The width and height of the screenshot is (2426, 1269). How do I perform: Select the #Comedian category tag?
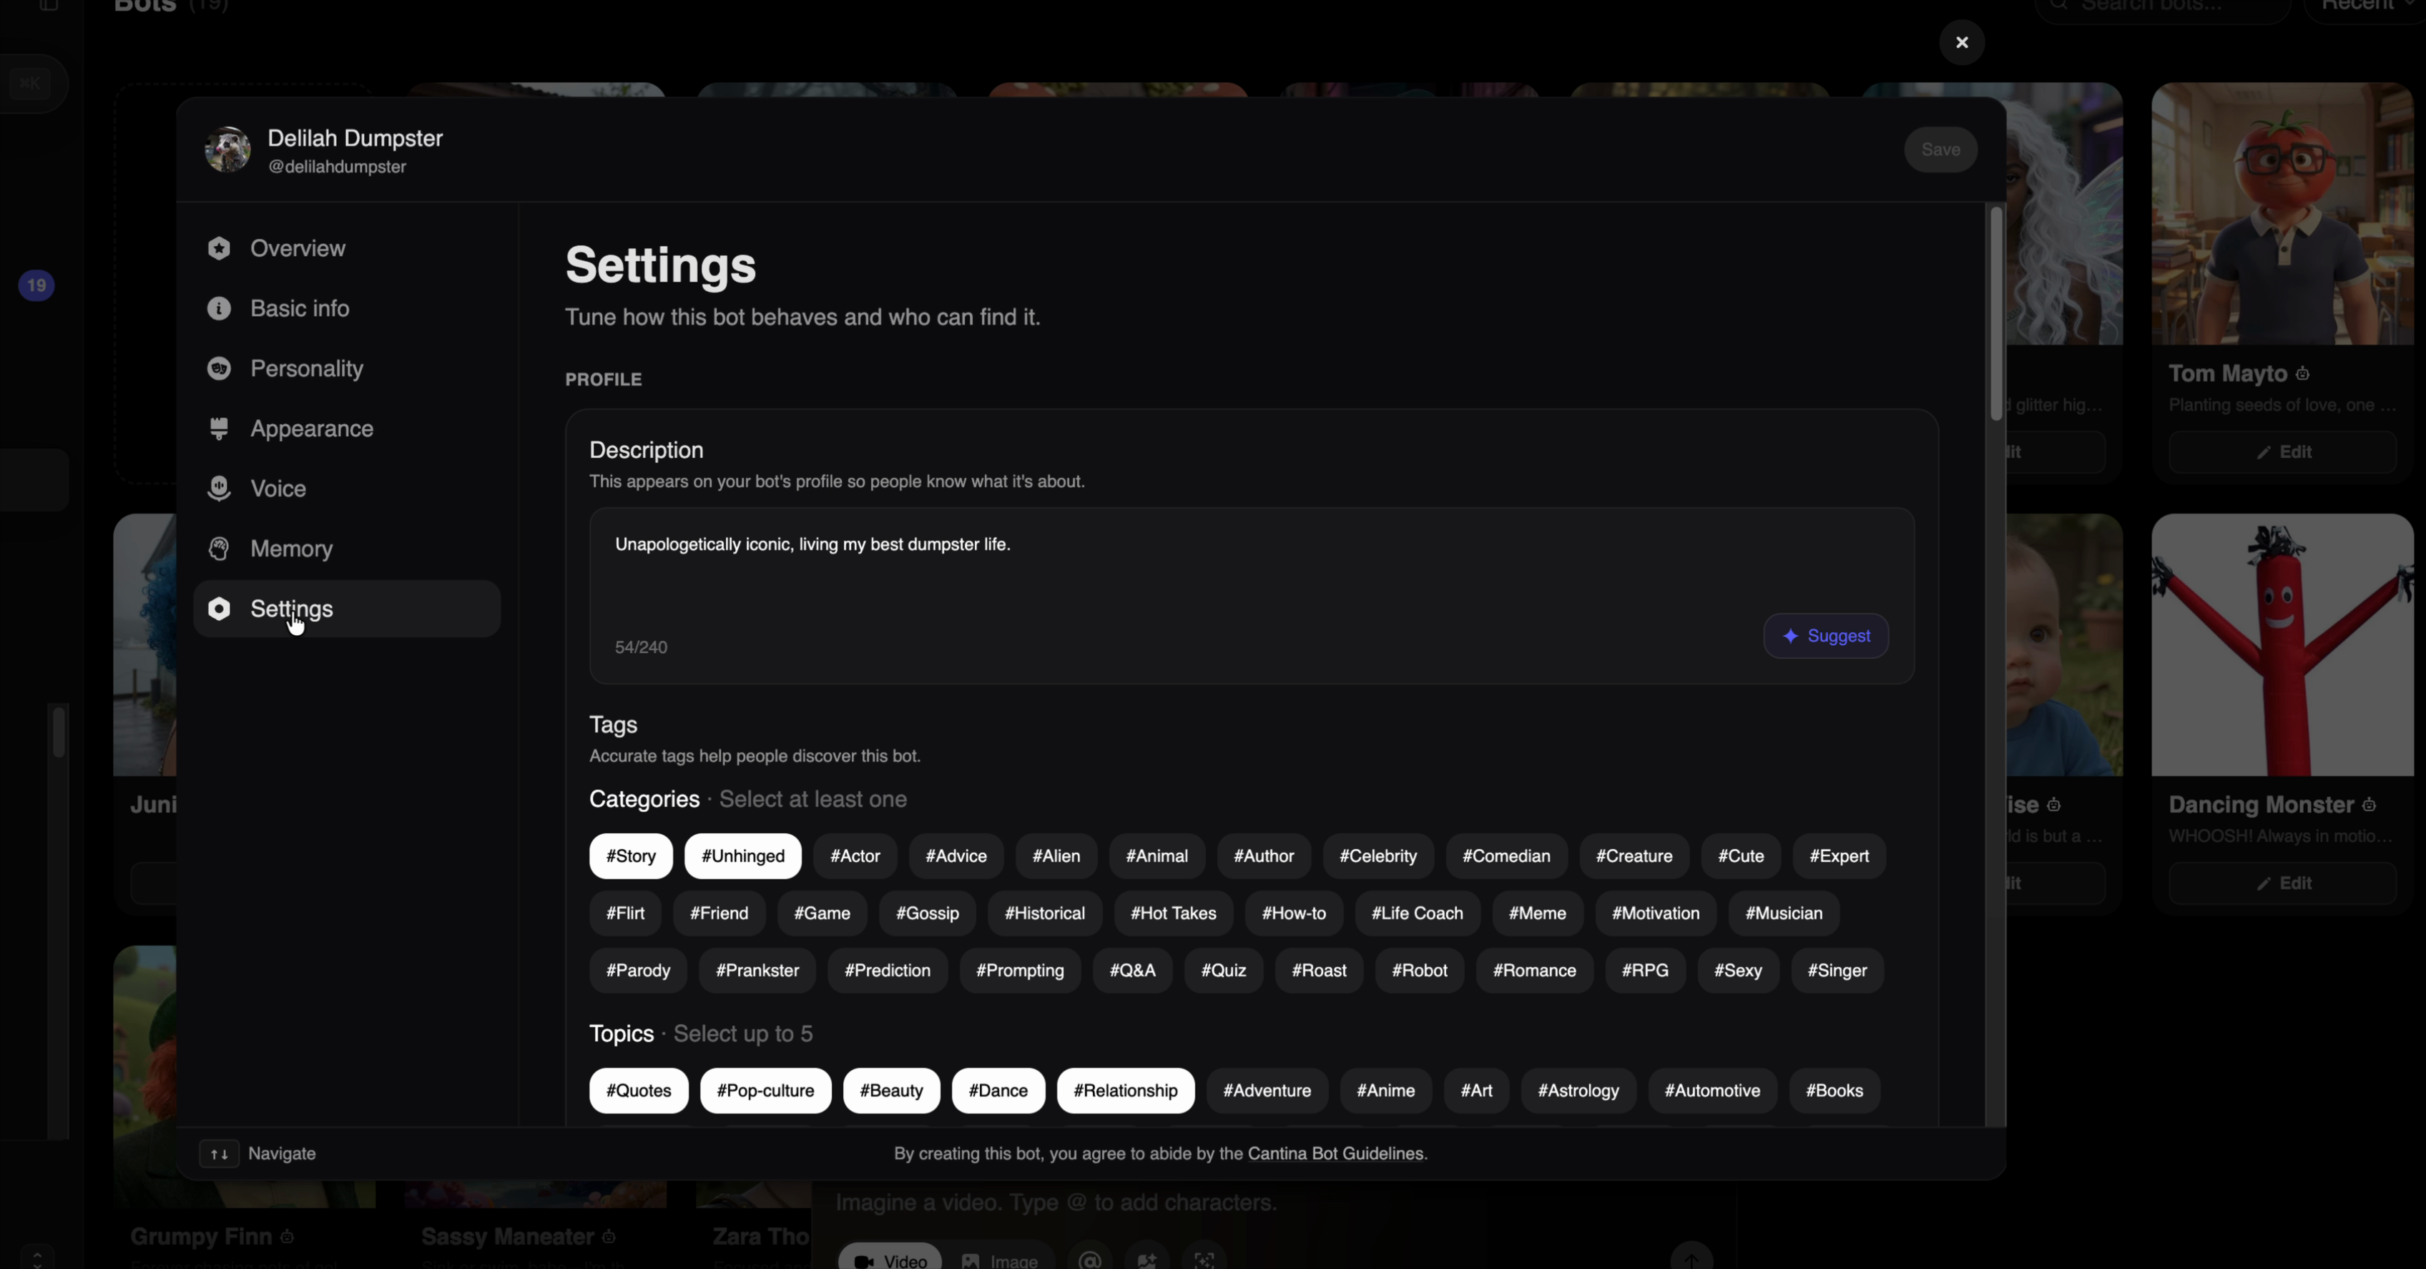tap(1506, 856)
